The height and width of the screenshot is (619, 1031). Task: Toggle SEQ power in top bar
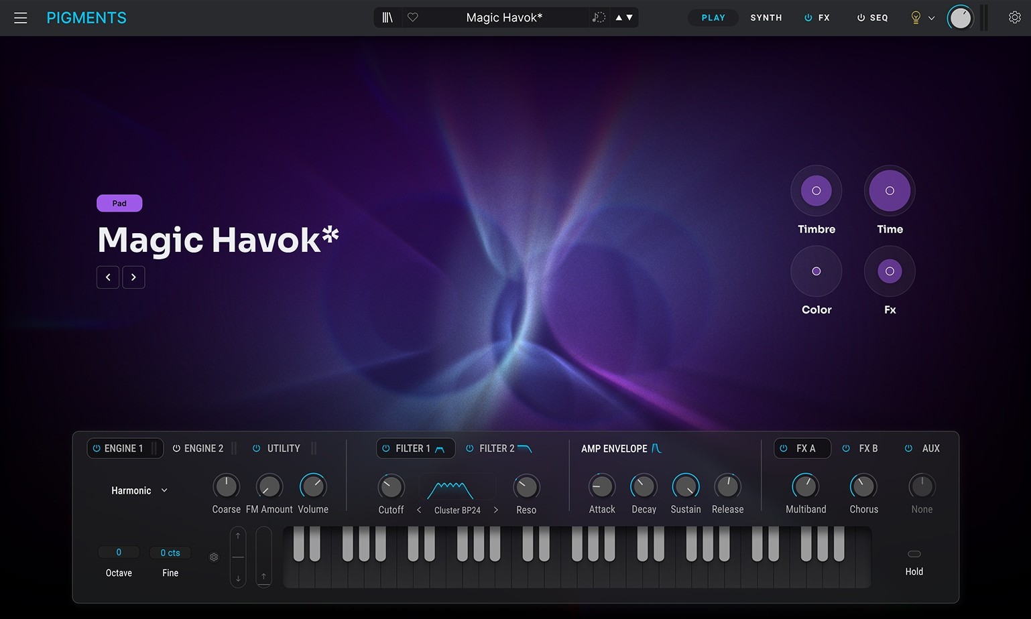pos(861,18)
